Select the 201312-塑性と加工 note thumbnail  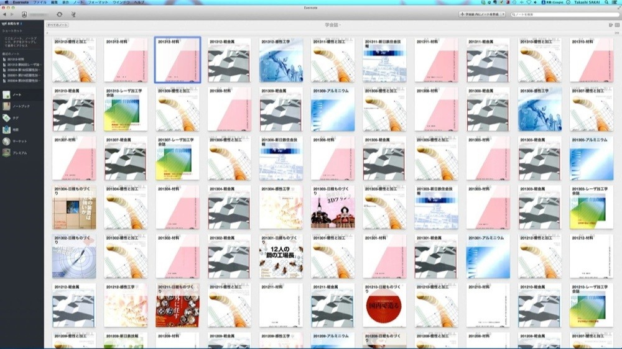[x=74, y=60]
